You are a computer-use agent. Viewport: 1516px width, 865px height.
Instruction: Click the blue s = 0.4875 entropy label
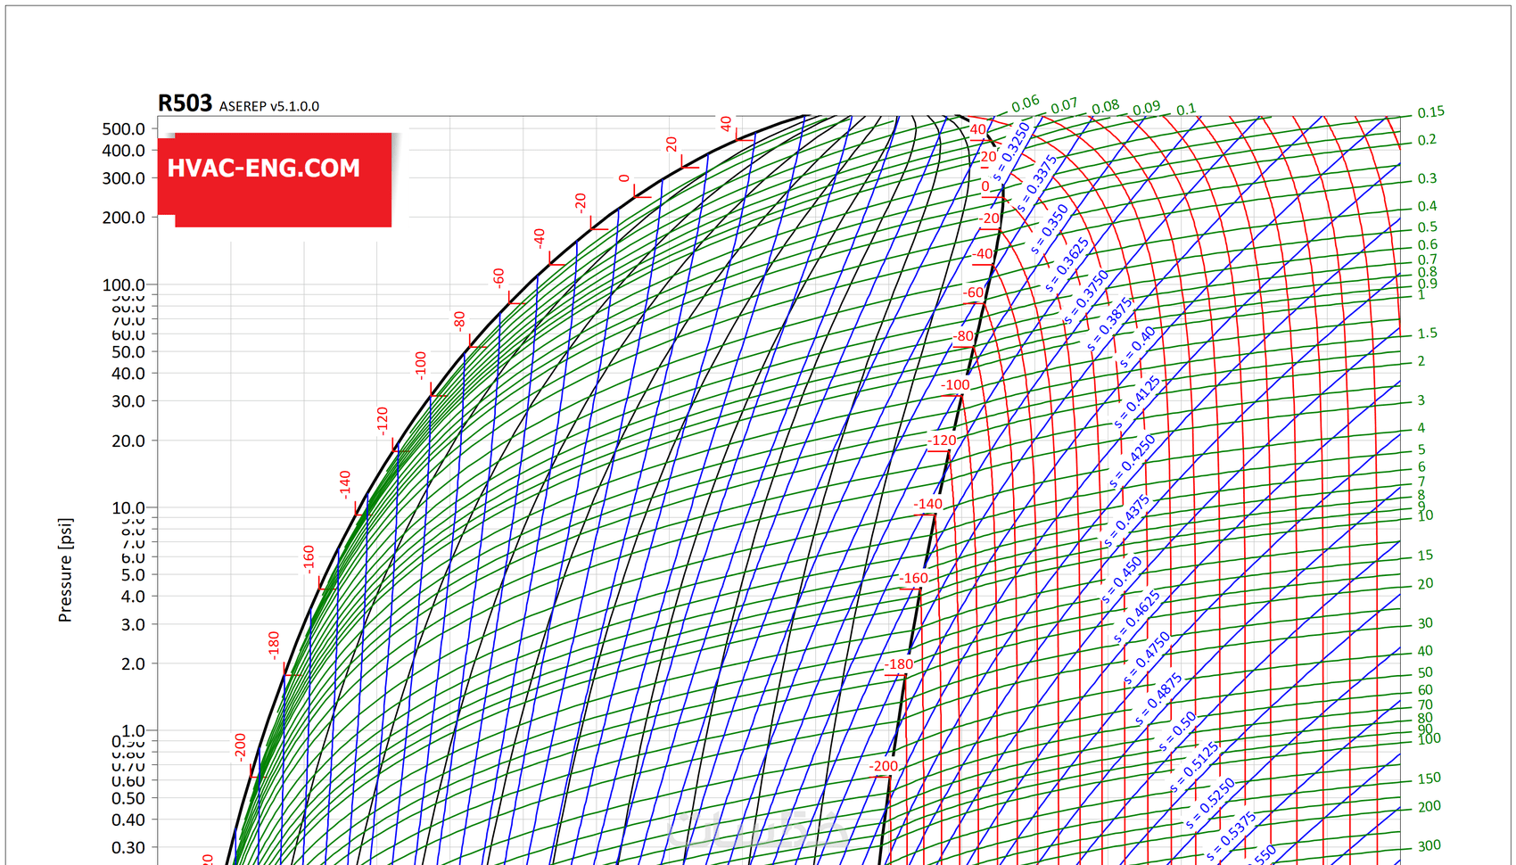[x=1158, y=699]
